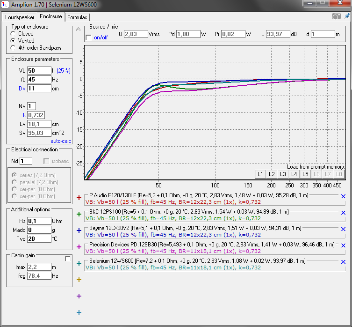
Task: Remove the Precision Devices PD.12SB30 curve
Action: coord(343,245)
